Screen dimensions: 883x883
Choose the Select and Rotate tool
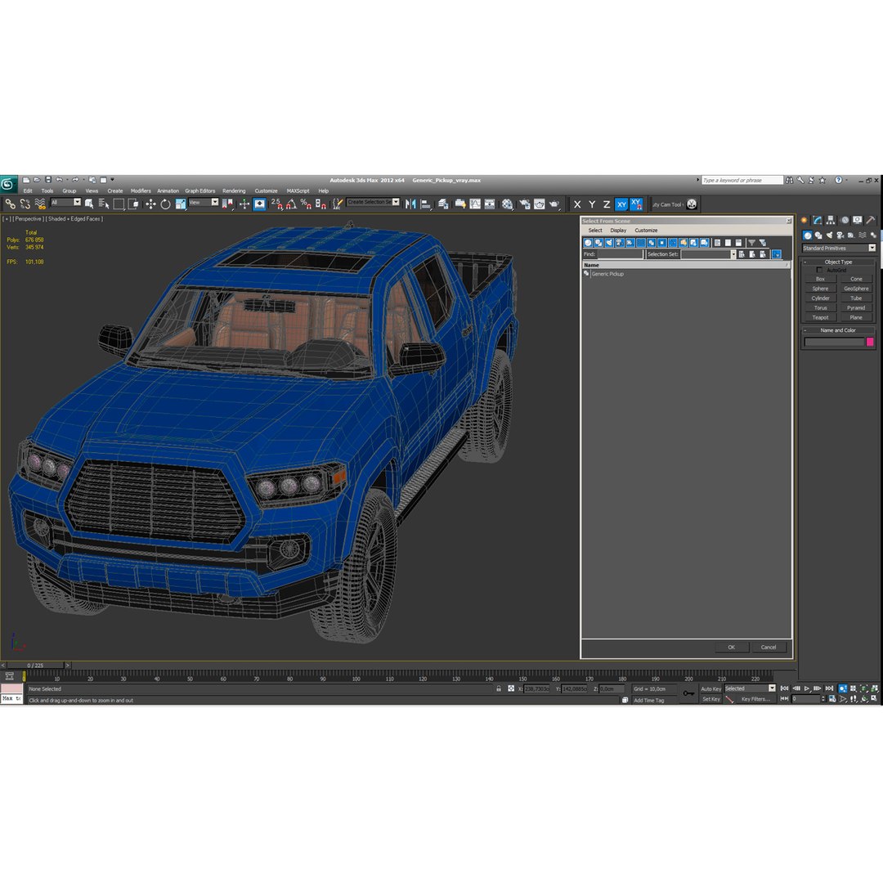[165, 204]
